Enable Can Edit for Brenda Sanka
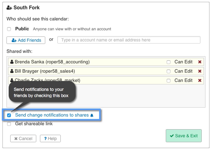Image resolution: width=211 pixels, height=149 pixels. pyautogui.click(x=169, y=62)
